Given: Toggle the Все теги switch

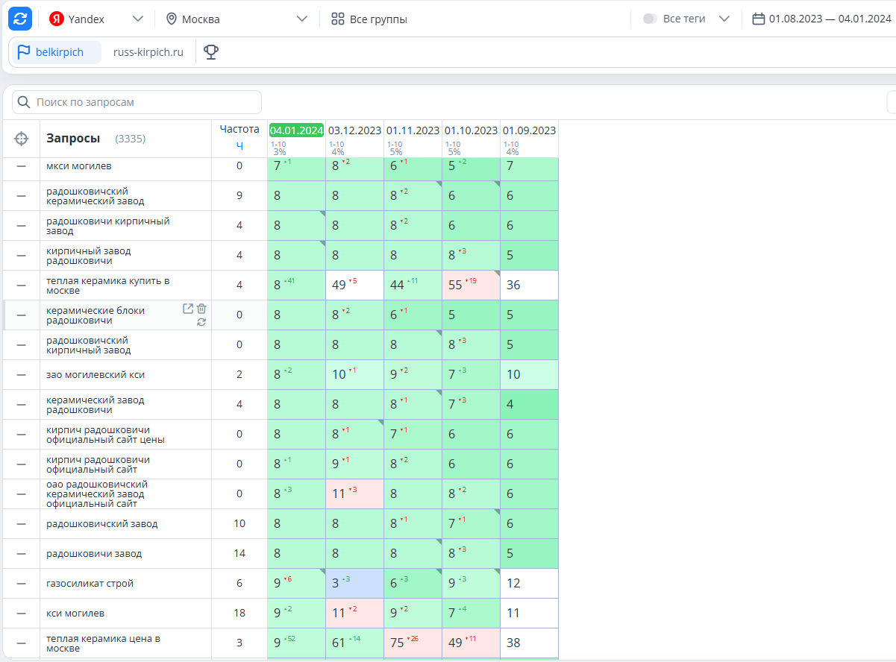Looking at the screenshot, I should click(x=650, y=19).
